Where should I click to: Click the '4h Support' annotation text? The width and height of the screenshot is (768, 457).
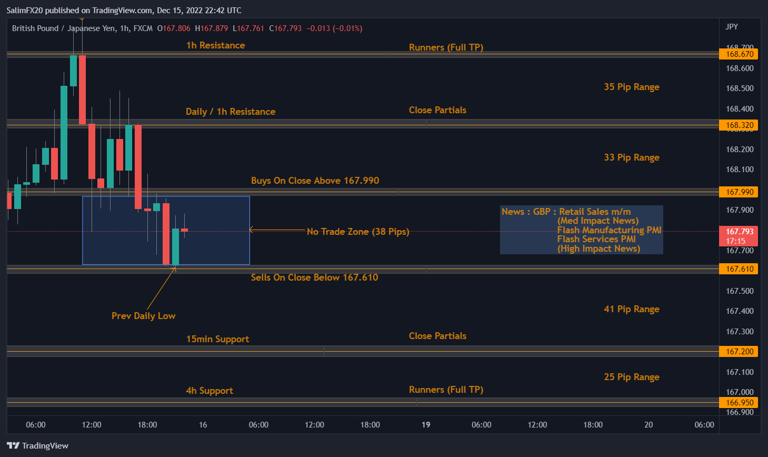point(210,391)
